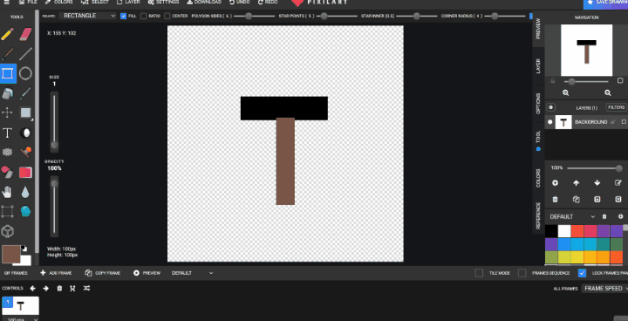Select the teal Smudge tool
The image size is (628, 321).
coord(25,211)
